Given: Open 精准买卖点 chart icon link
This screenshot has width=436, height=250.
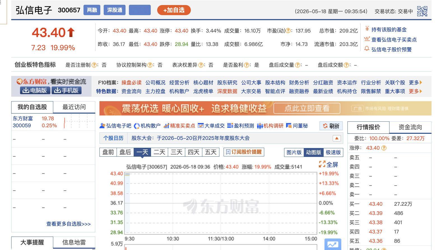Looking at the screenshot, I should point(179,126).
